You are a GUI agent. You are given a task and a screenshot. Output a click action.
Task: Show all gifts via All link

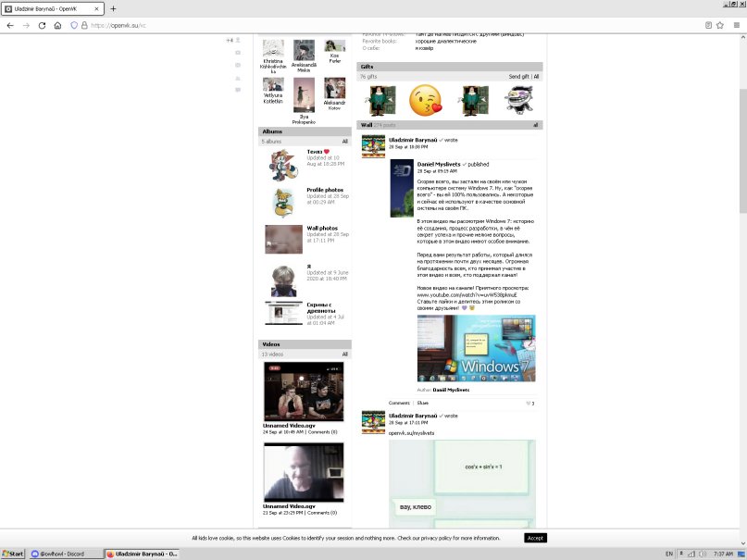point(536,76)
